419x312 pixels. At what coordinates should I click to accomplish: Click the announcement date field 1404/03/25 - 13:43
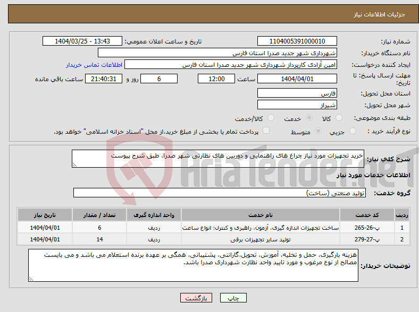coord(82,41)
